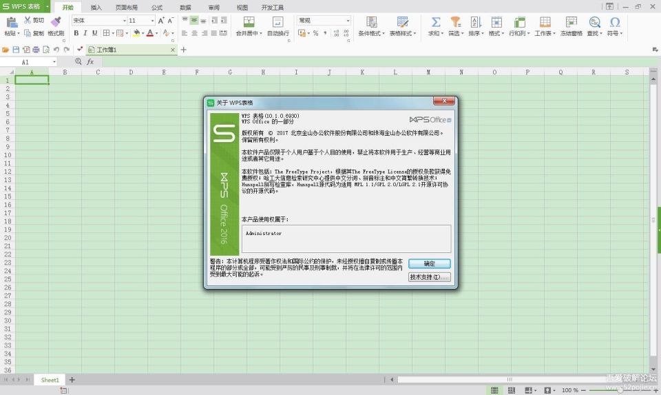This screenshot has height=395, width=661.
Task: Open a new document tab with plus
Action: [183, 50]
